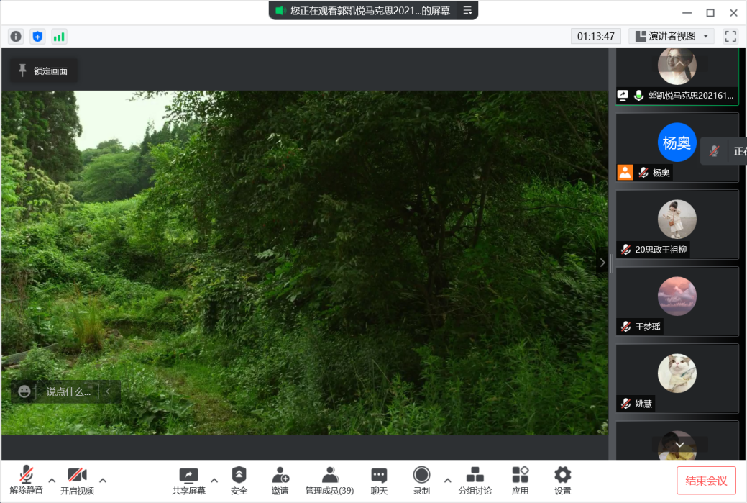Click the blue security shield icon

[37, 36]
